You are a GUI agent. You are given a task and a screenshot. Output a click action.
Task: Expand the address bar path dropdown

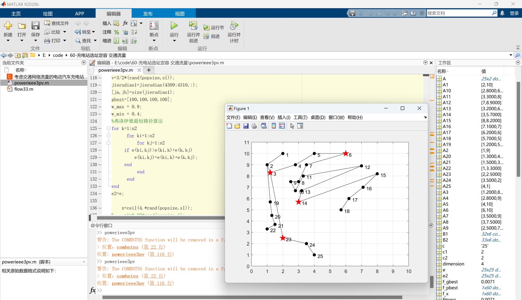tap(511, 55)
